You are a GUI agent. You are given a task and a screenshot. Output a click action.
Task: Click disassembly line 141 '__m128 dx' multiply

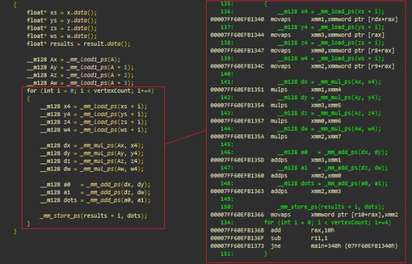point(301,82)
